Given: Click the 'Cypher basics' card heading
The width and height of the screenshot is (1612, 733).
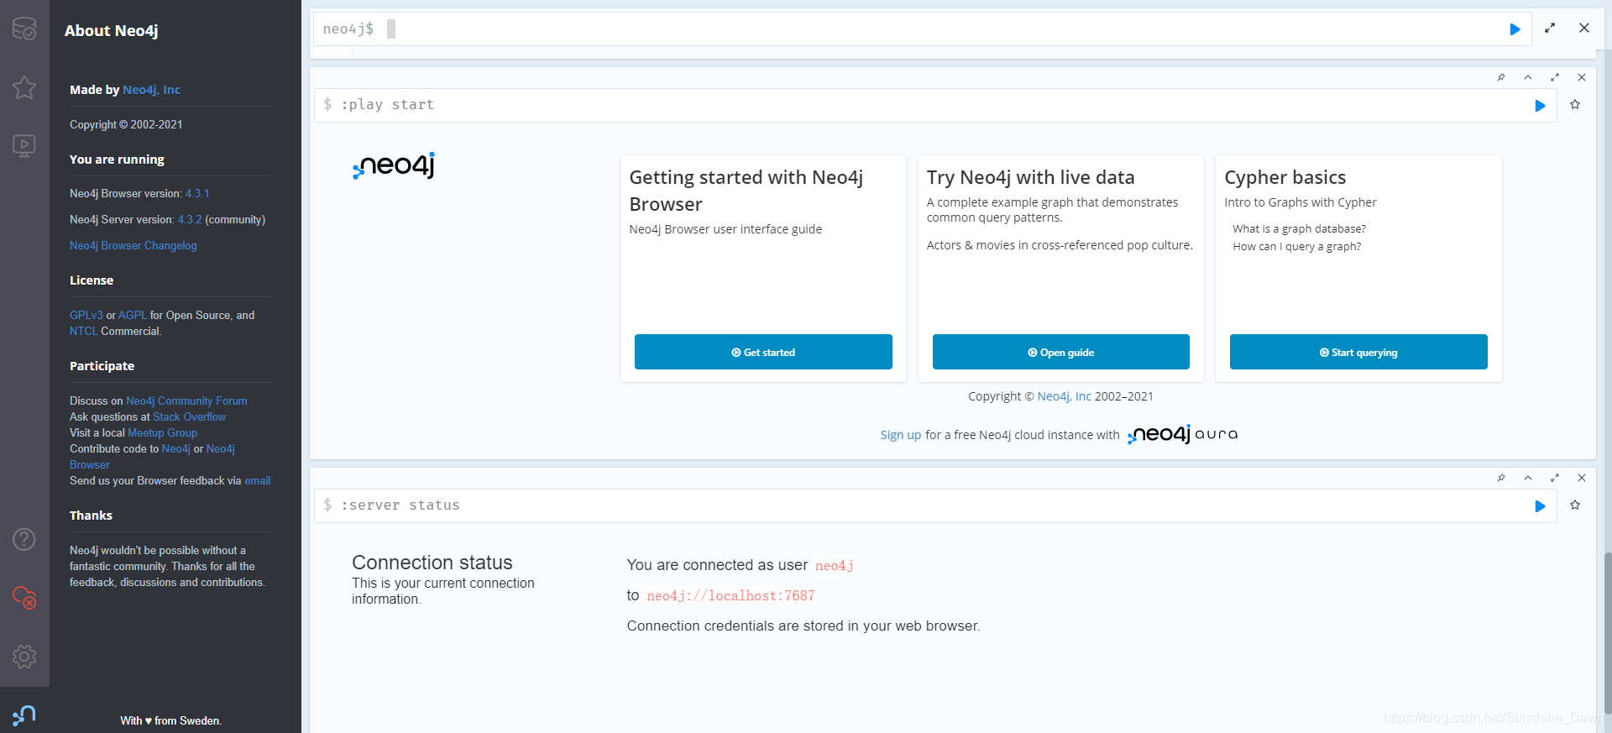Looking at the screenshot, I should click(1285, 177).
